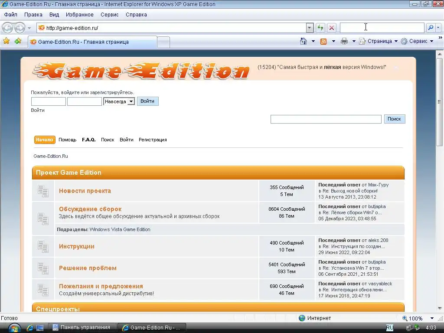Open Favorites Center star icon

point(6,41)
